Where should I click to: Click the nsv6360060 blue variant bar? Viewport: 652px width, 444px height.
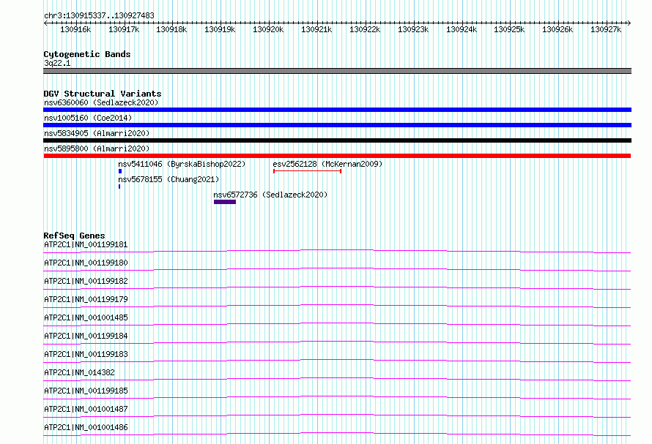pos(337,110)
